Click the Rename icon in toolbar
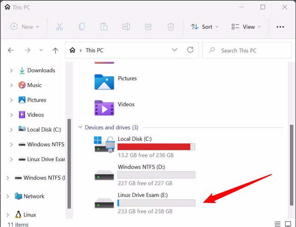This screenshot has height=227, width=296. click(x=126, y=27)
